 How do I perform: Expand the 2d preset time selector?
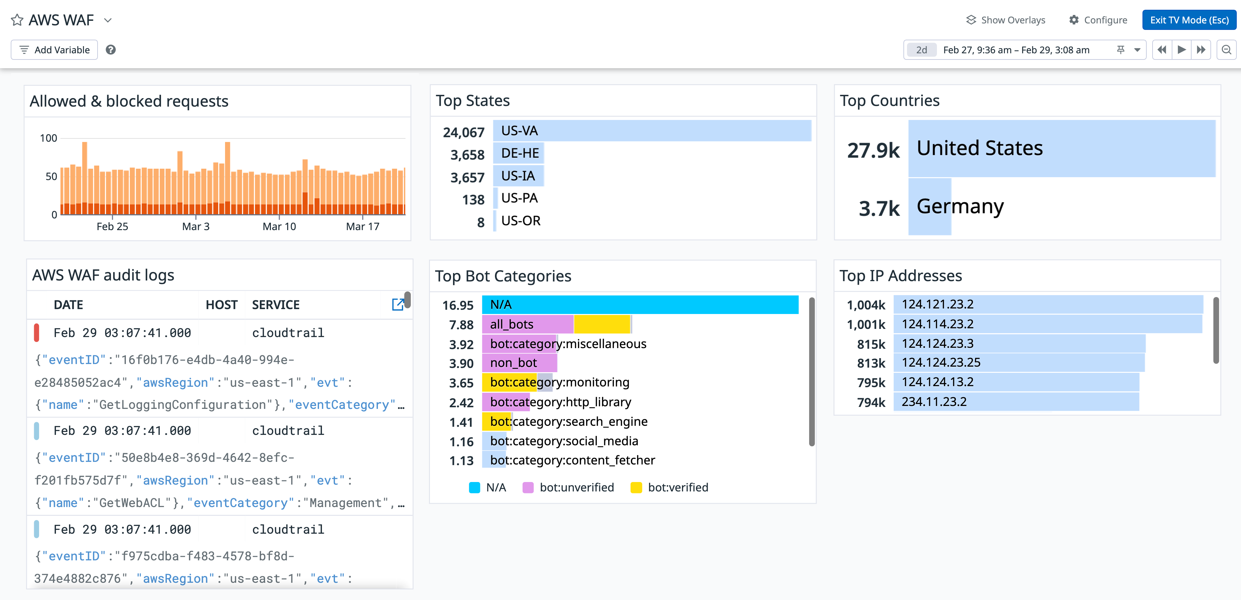tap(921, 50)
